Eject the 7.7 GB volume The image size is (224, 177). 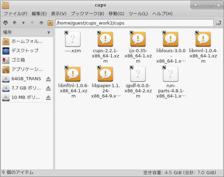coord(49,88)
